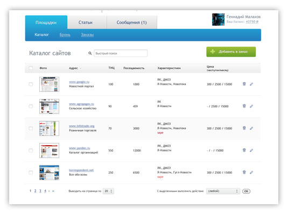
Task: Edit the Сельское хозяйство site with pencil icon
Action: point(251,106)
